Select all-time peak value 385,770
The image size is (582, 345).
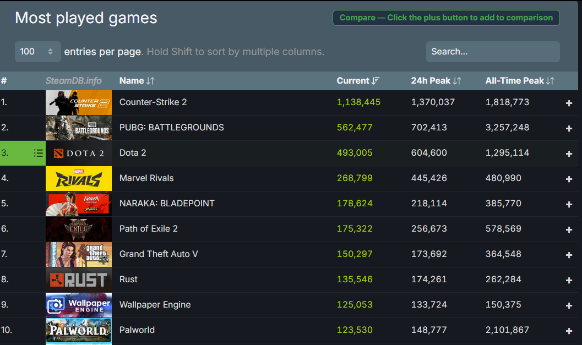pyautogui.click(x=503, y=203)
